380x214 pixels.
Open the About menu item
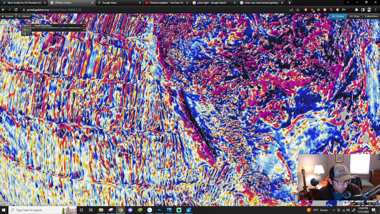tap(24, 16)
